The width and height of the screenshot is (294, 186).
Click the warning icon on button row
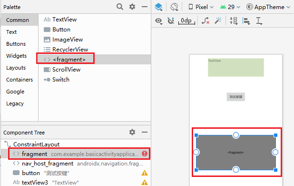144,173
